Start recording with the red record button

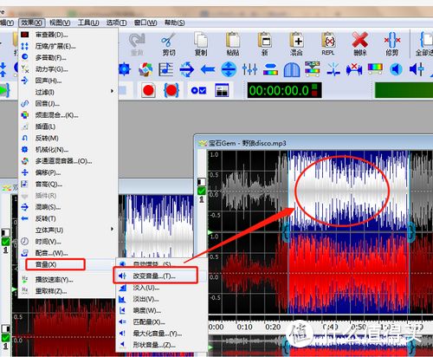(x=148, y=90)
